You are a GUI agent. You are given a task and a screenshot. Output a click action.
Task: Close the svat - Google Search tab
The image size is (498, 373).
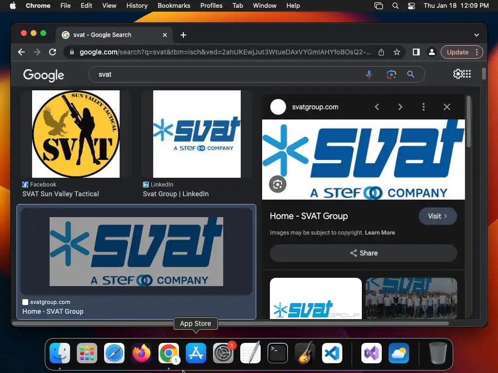tap(165, 35)
